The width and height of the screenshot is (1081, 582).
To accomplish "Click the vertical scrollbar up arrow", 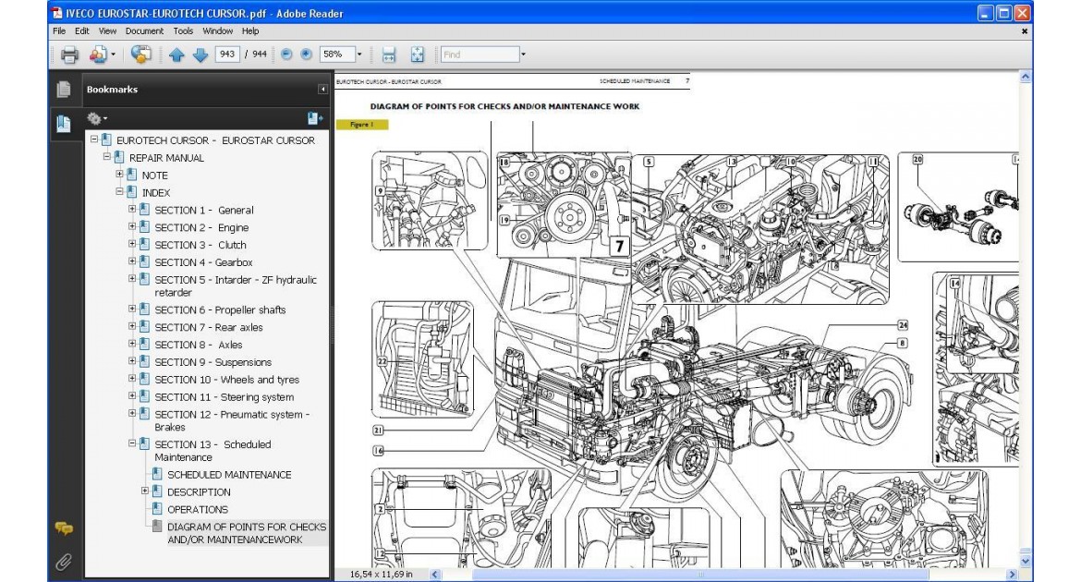I will (x=1026, y=78).
